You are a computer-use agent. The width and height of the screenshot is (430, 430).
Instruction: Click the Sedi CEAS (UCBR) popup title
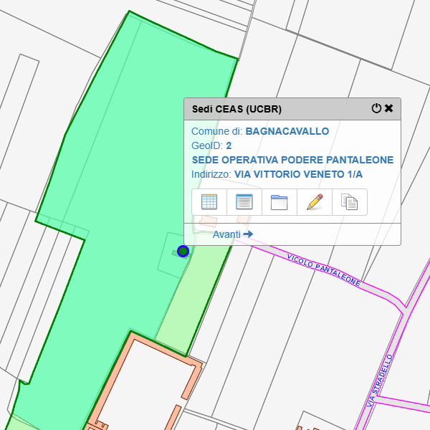point(236,110)
